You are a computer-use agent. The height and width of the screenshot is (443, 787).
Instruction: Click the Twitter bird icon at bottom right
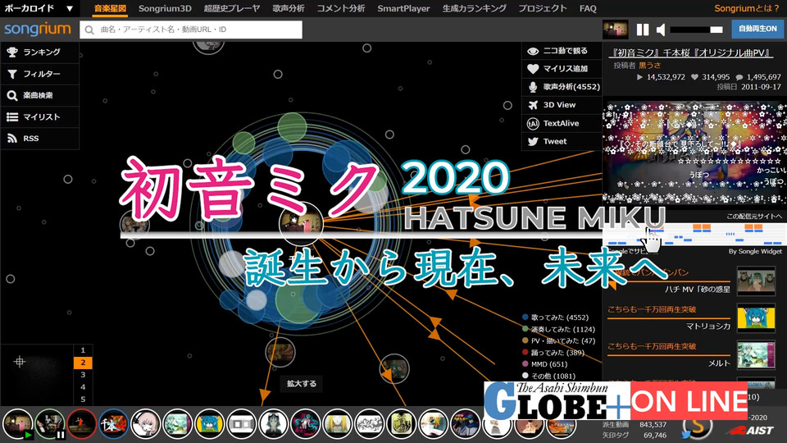pyautogui.click(x=686, y=434)
